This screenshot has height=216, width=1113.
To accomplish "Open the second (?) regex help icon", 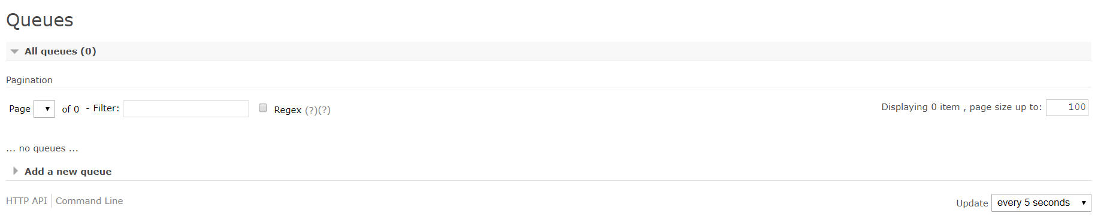I will 324,109.
